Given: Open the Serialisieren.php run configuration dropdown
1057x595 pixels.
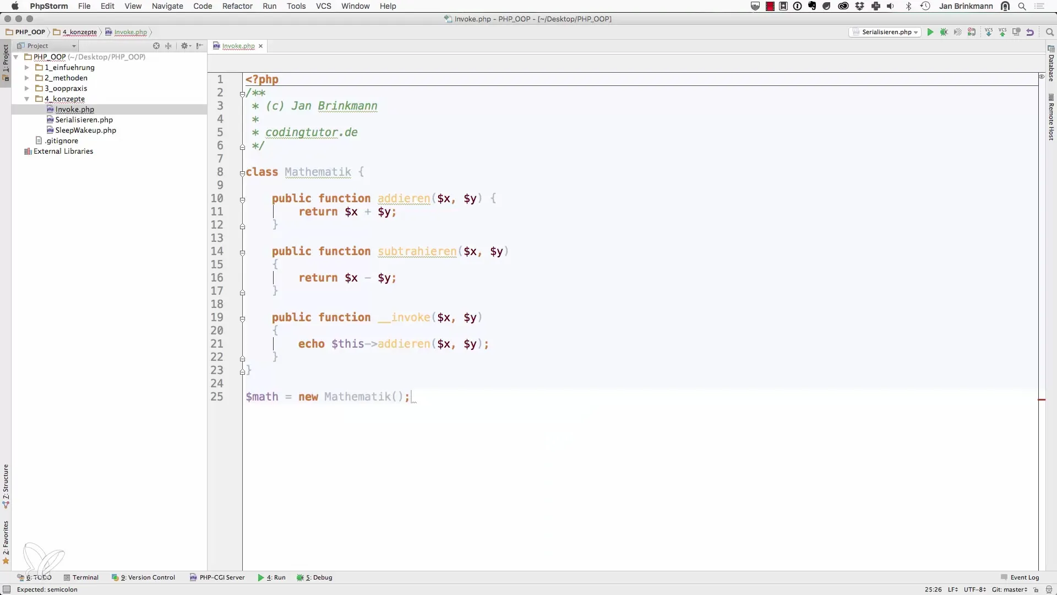Looking at the screenshot, I should [885, 32].
